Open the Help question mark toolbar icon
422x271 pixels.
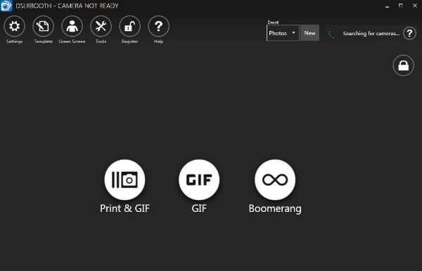click(x=158, y=27)
